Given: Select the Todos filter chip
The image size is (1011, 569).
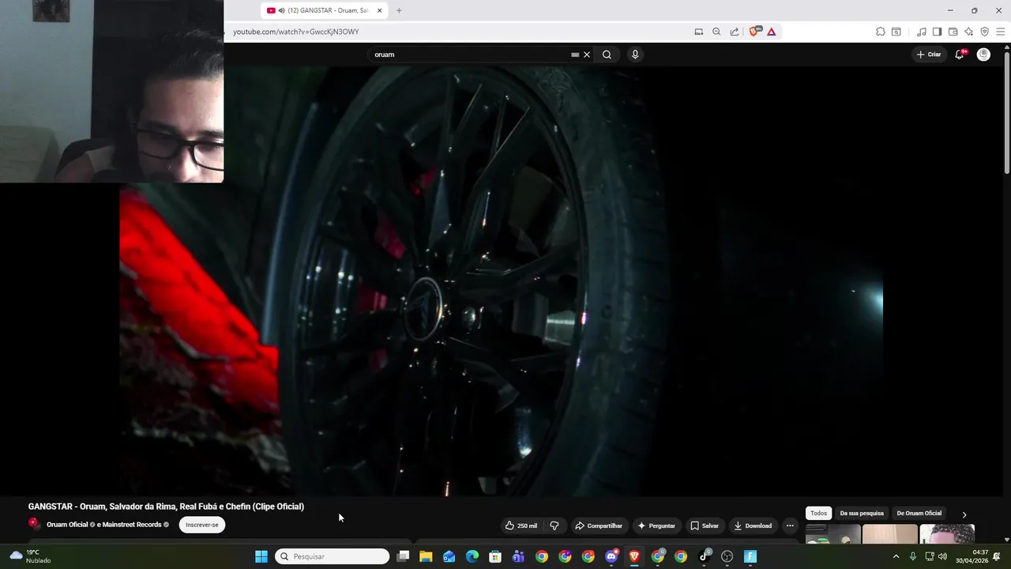Looking at the screenshot, I should [x=818, y=513].
